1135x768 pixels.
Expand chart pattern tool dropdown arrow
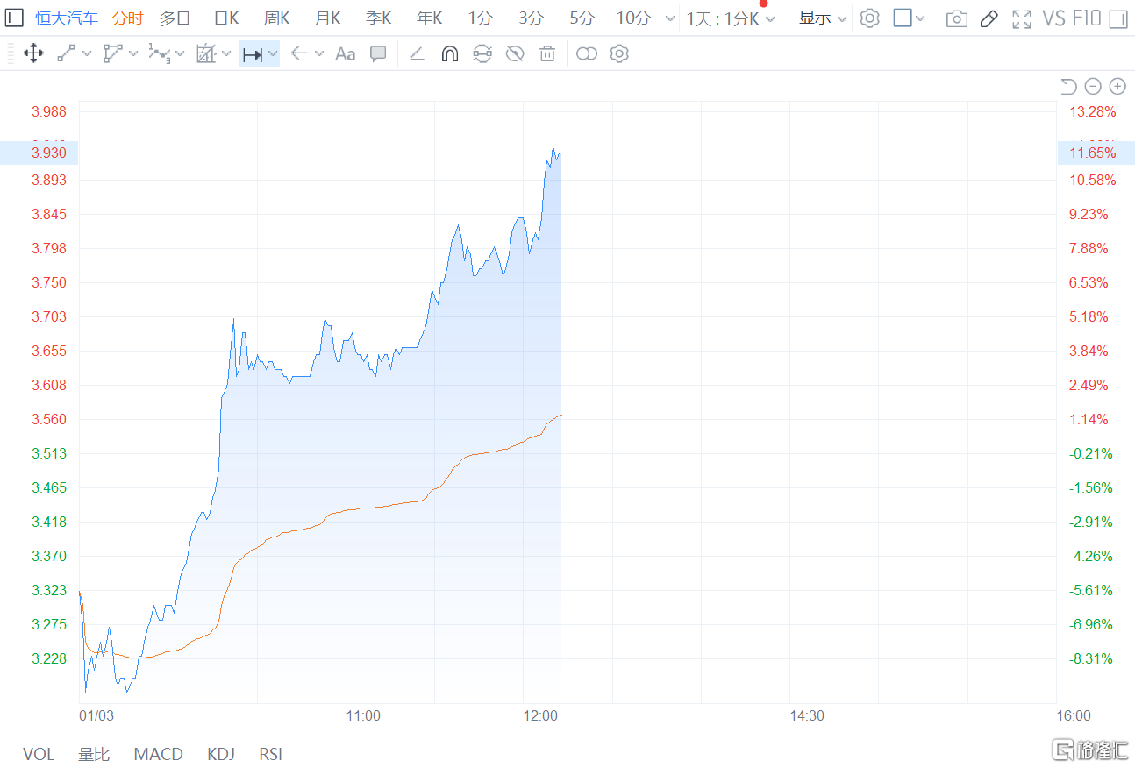click(226, 54)
